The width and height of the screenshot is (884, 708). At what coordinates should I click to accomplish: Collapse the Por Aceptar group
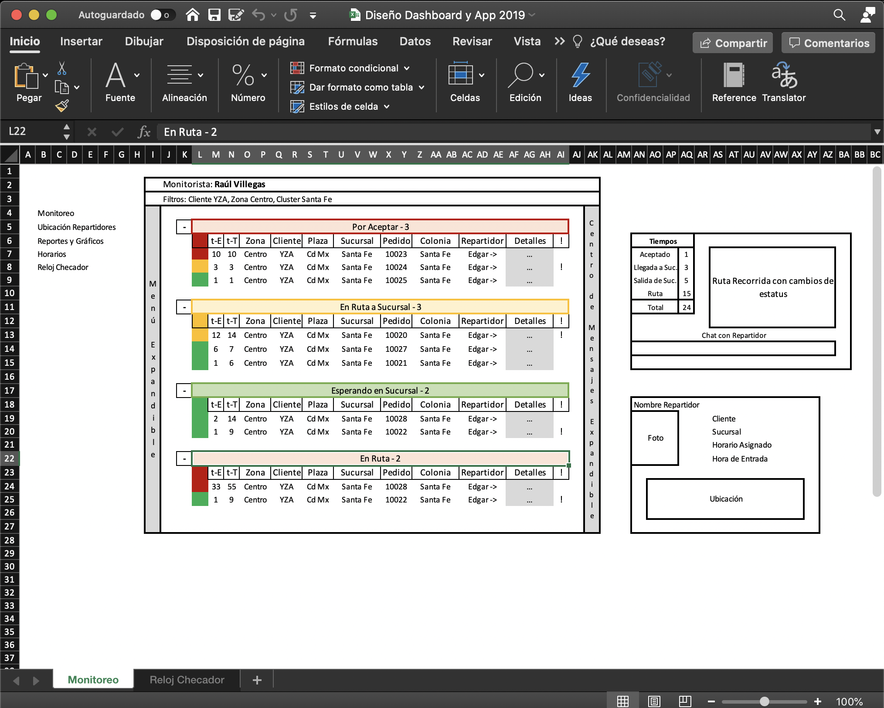184,227
